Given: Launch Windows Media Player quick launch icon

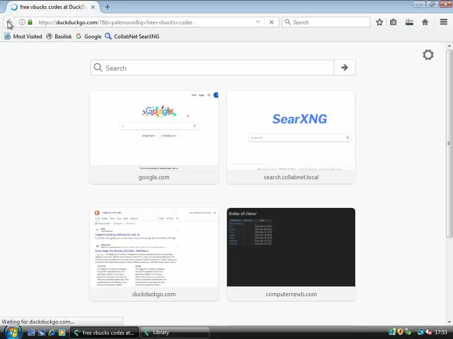Looking at the screenshot, I should [62, 333].
